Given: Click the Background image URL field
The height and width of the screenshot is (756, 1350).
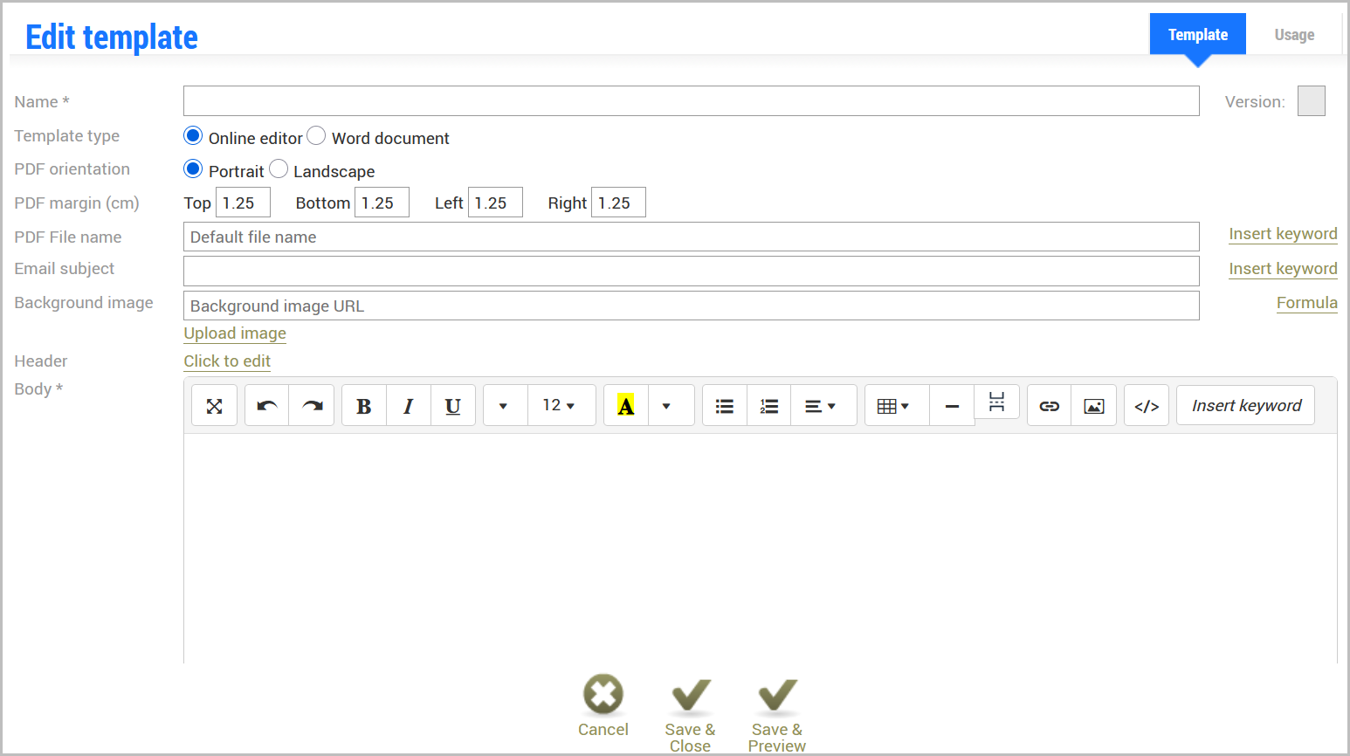Looking at the screenshot, I should tap(692, 306).
